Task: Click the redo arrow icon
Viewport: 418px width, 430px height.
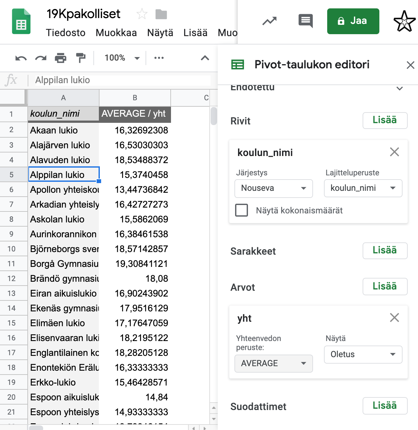Action: click(x=41, y=58)
